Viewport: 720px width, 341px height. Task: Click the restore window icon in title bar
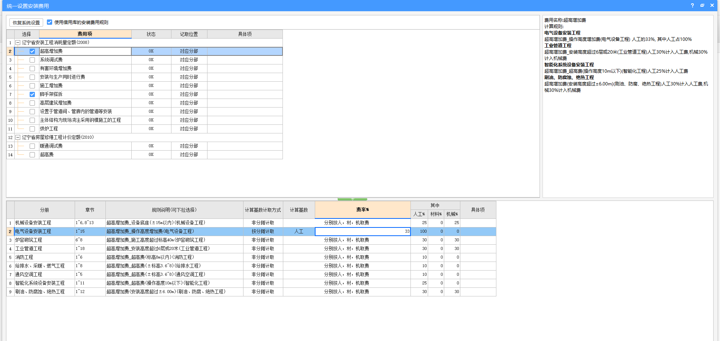point(702,6)
